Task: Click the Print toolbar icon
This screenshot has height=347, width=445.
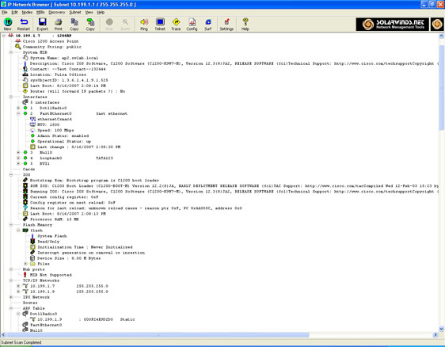Action: [x=58, y=24]
